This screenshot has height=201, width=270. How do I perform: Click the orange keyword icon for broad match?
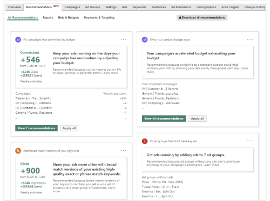[x=18, y=151]
